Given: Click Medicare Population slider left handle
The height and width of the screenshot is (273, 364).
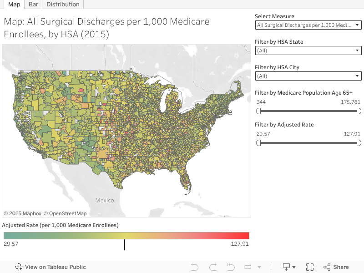Looking at the screenshot, I should 259,111.
